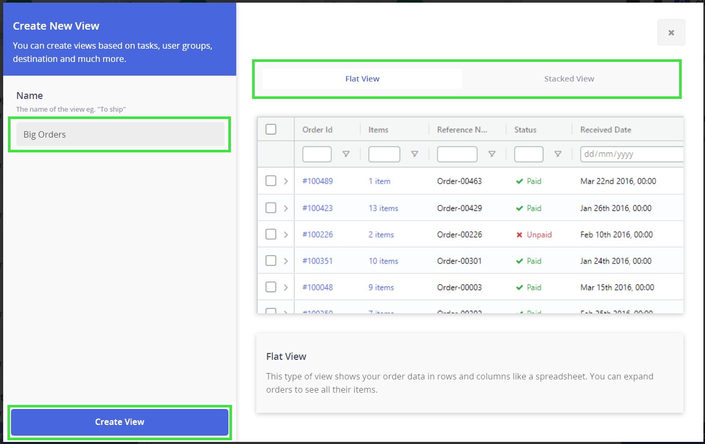Click the Unpaid status for Order-00226

534,234
